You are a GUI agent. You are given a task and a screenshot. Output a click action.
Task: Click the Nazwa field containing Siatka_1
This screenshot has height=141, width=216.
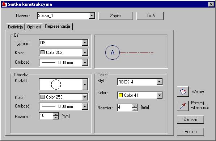(x=63, y=15)
